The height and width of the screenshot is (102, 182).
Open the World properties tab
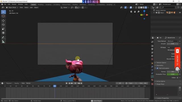coord(152,59)
